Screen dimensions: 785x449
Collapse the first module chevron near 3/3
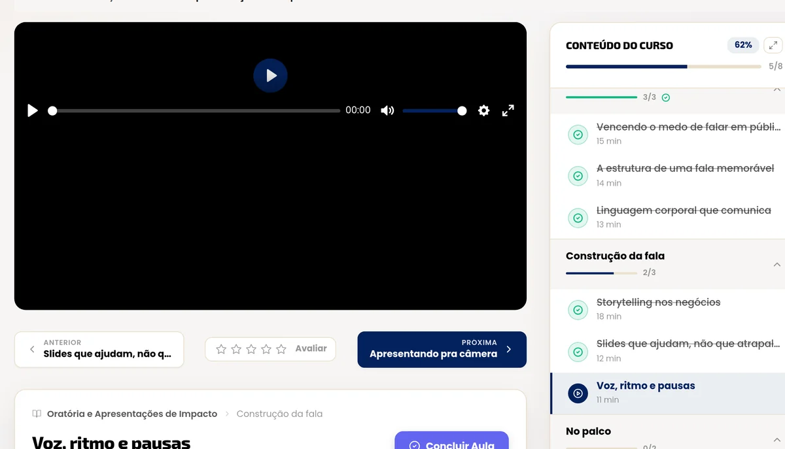776,89
